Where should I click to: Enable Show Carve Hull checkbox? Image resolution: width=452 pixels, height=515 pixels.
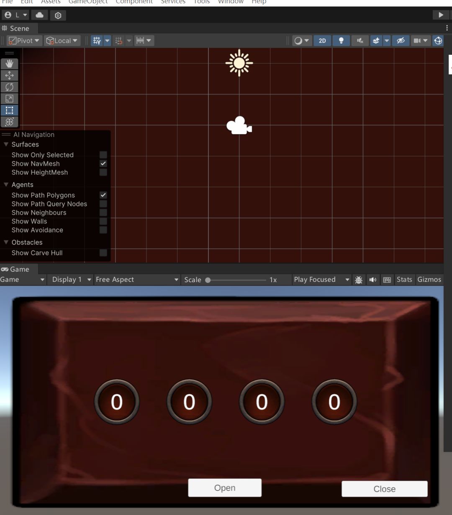click(x=103, y=252)
